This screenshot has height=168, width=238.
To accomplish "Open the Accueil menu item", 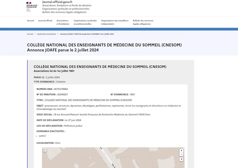I will [x=30, y=21].
